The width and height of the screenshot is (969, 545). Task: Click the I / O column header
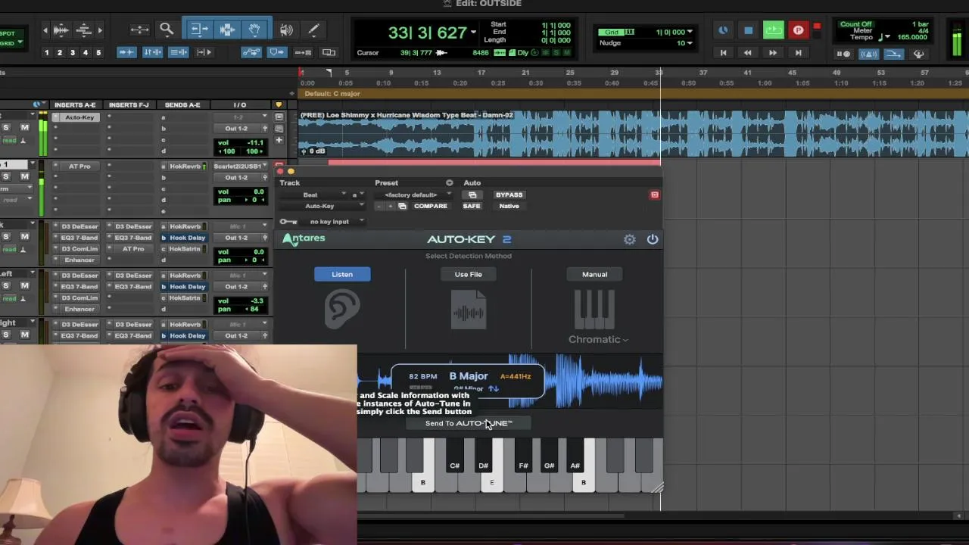[x=239, y=105]
